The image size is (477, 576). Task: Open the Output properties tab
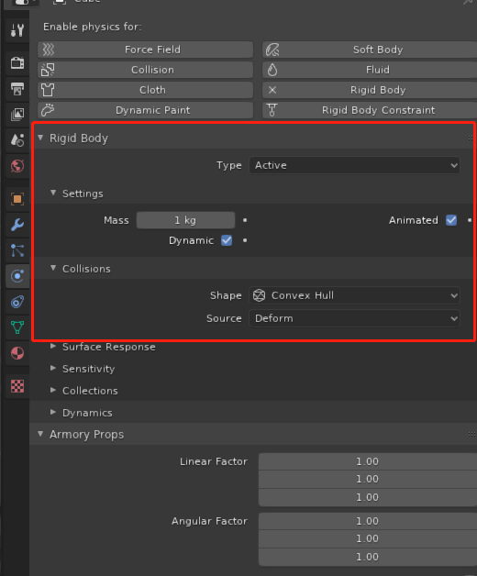pos(17,89)
